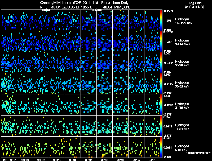This screenshot has width=212, height=161.
Task: Click the color bar beside 35-55 keV row
Action: tap(161, 84)
